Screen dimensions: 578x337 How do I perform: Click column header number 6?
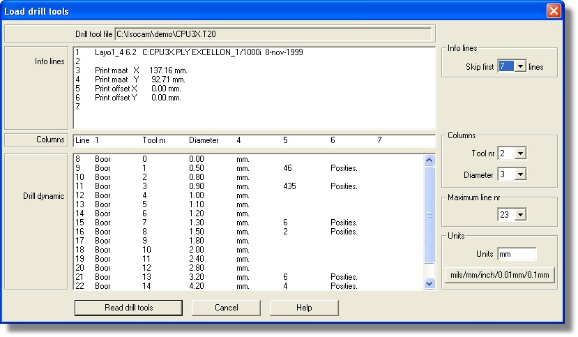(333, 140)
